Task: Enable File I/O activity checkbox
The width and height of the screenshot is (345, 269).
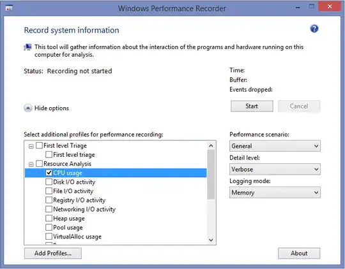Action: pos(49,191)
